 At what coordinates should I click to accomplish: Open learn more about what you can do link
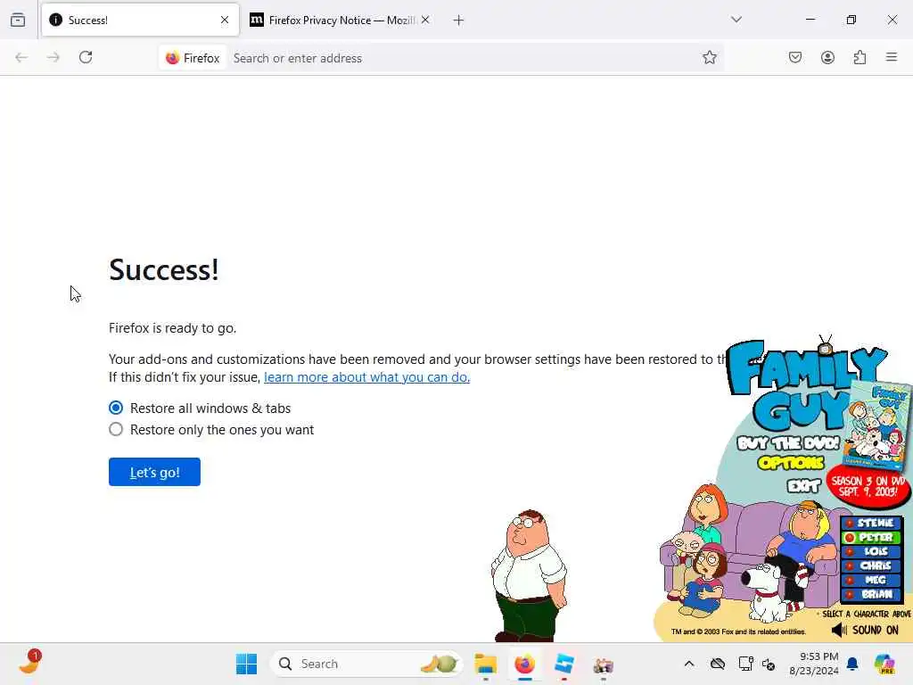point(366,377)
